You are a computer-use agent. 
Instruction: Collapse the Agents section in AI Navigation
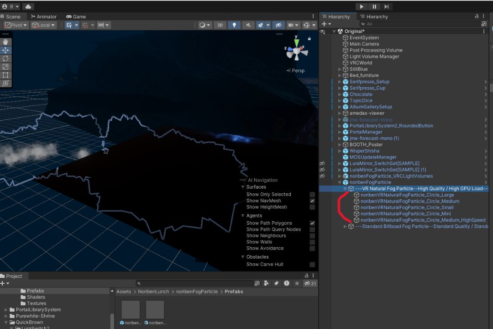point(243,216)
